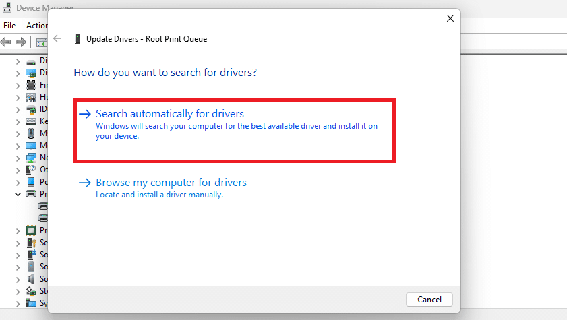Image resolution: width=567 pixels, height=320 pixels.
Task: Click the second printer child under Print queues
Action: 43,218
